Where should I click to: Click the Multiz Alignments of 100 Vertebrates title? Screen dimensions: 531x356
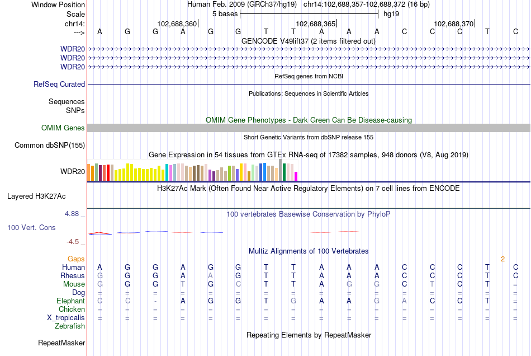(309, 251)
